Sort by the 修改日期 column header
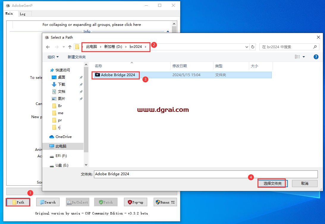325x224 pixels. [x=180, y=66]
